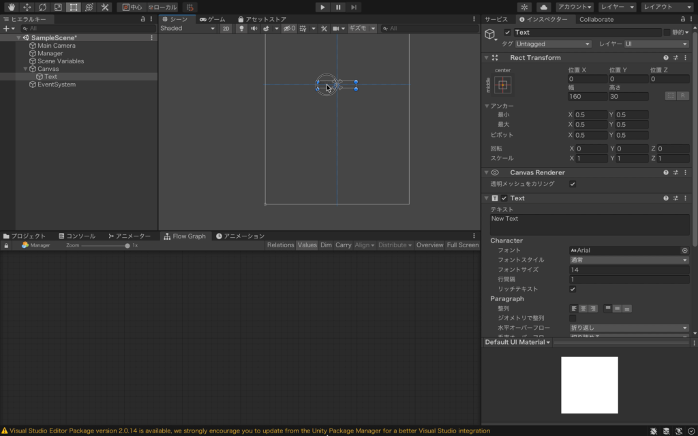This screenshot has width=698, height=436.
Task: Toggle the 中心 pivot mode button
Action: click(x=132, y=7)
